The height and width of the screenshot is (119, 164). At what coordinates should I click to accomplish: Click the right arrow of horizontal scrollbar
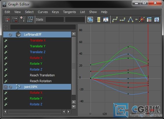point(69,112)
